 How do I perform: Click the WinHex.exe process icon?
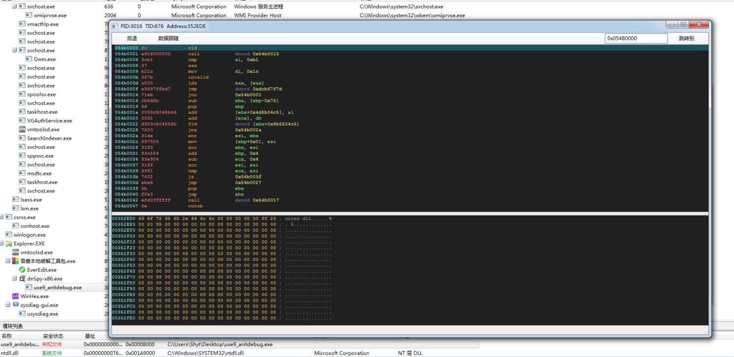pos(15,296)
